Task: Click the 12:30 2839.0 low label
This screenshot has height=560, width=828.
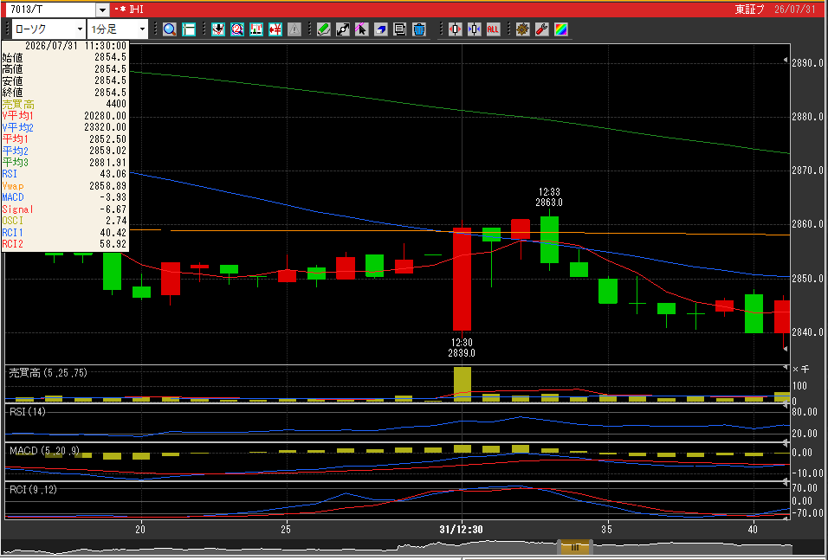Action: tap(462, 348)
